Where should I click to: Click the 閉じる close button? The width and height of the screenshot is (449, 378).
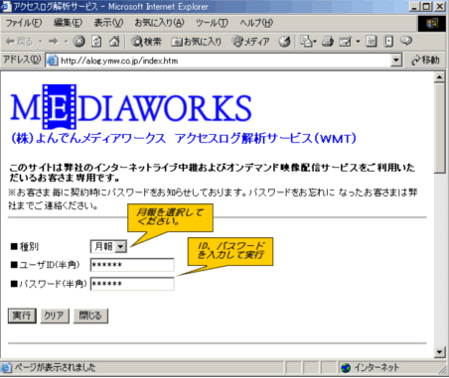(x=90, y=315)
